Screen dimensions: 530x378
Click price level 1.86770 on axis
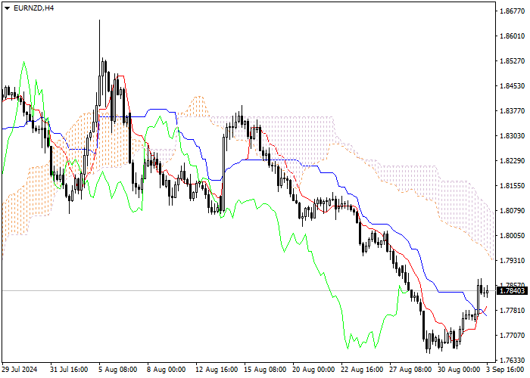[513, 11]
